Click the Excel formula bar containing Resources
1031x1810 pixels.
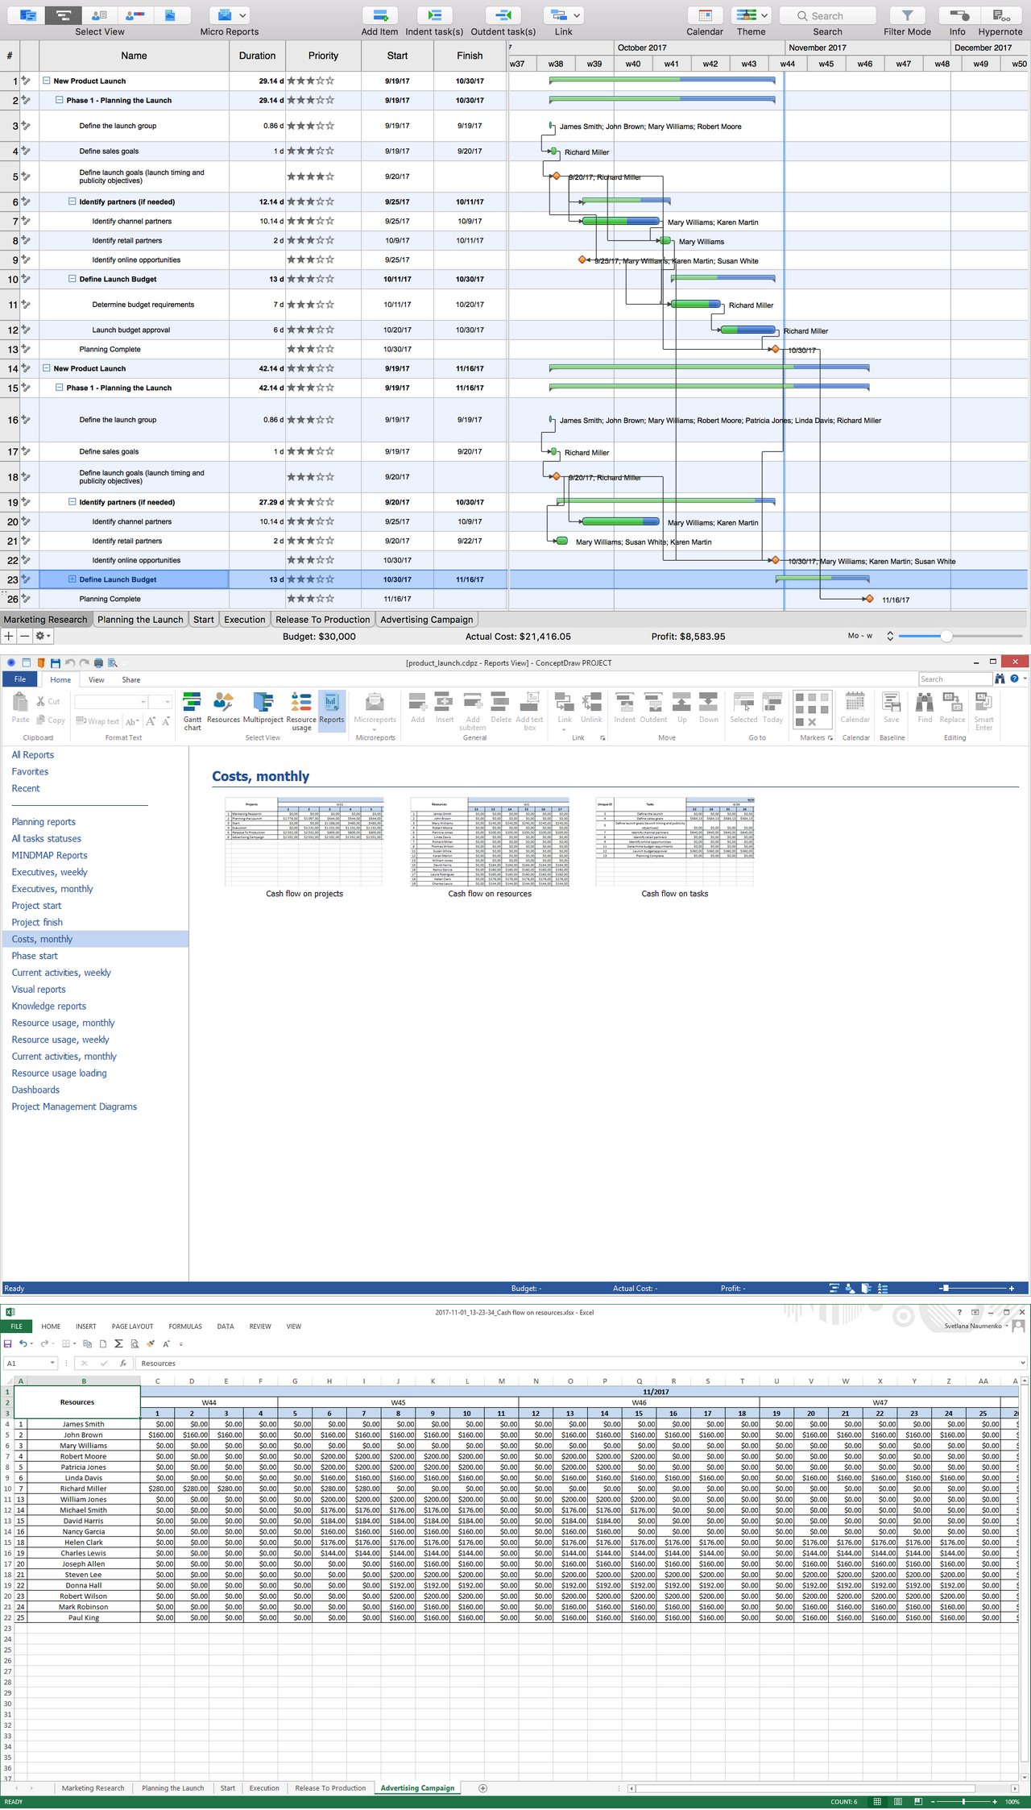(x=580, y=1364)
